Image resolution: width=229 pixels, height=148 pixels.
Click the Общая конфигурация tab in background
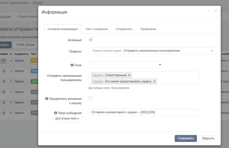coord(28,16)
